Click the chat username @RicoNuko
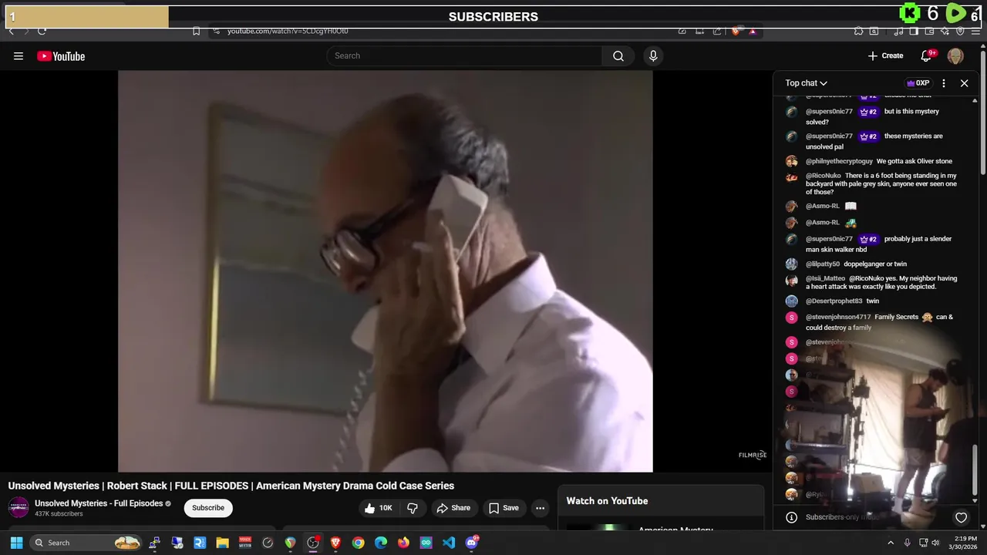The width and height of the screenshot is (987, 555). 823,176
